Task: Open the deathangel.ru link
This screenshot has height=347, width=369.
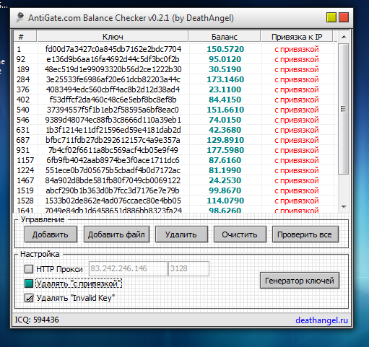Action: (321, 320)
